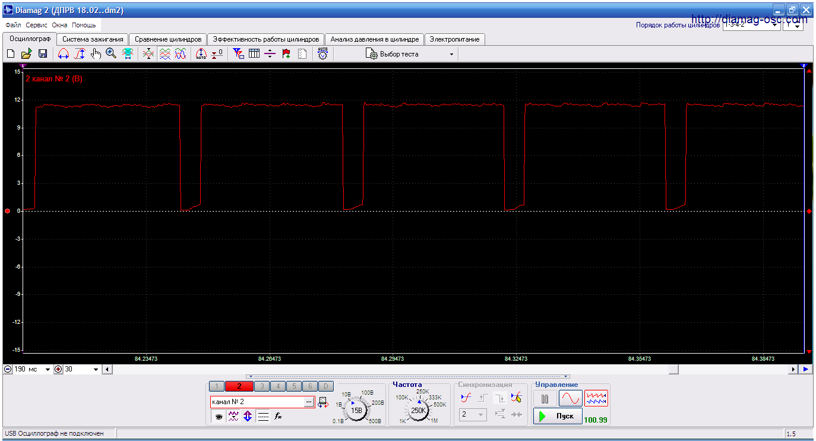
Task: Open the dropdown showing value 30
Action: (82, 369)
